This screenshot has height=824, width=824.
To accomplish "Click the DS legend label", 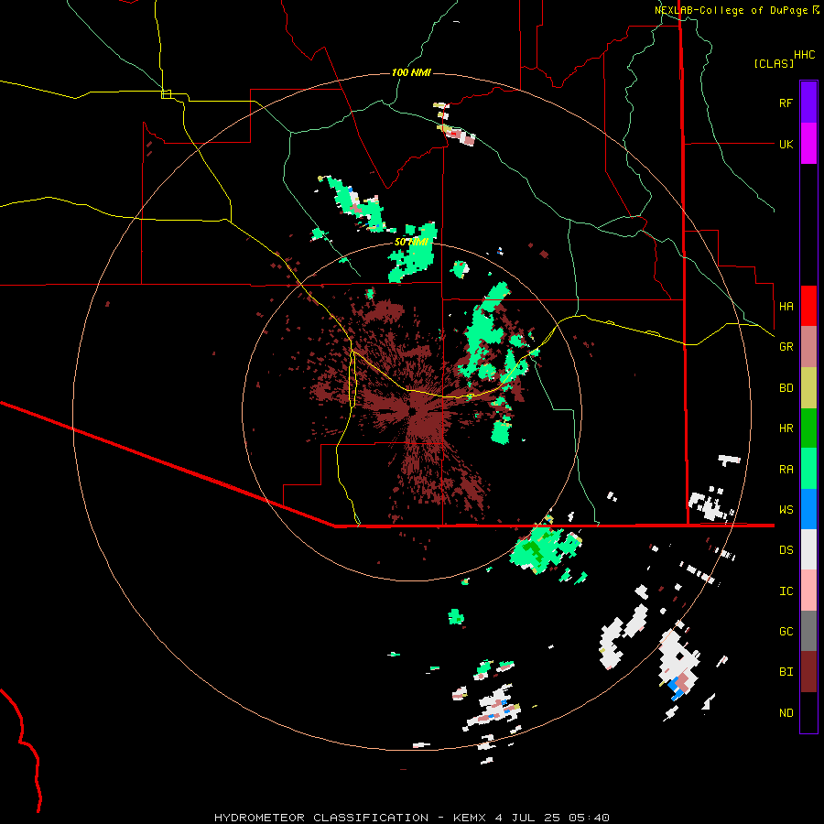I will pyautogui.click(x=786, y=550).
